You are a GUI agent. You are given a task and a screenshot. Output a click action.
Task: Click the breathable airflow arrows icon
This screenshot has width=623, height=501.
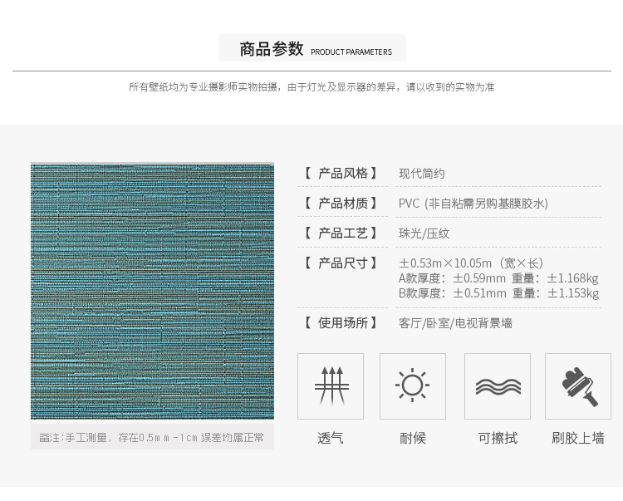click(x=330, y=386)
